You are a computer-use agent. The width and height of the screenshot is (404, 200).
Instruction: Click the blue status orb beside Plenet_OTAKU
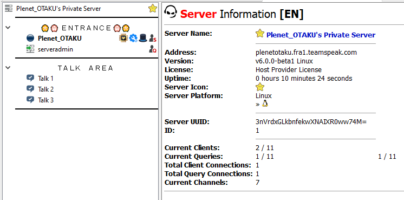[x=30, y=38]
